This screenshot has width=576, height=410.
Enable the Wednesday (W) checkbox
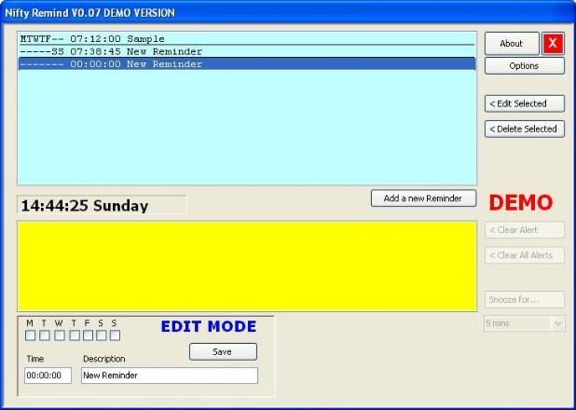point(60,335)
